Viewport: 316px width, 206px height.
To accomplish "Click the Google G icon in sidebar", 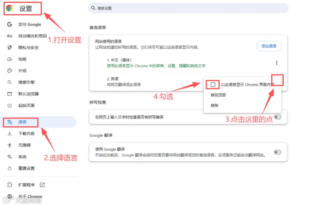I will (9, 24).
